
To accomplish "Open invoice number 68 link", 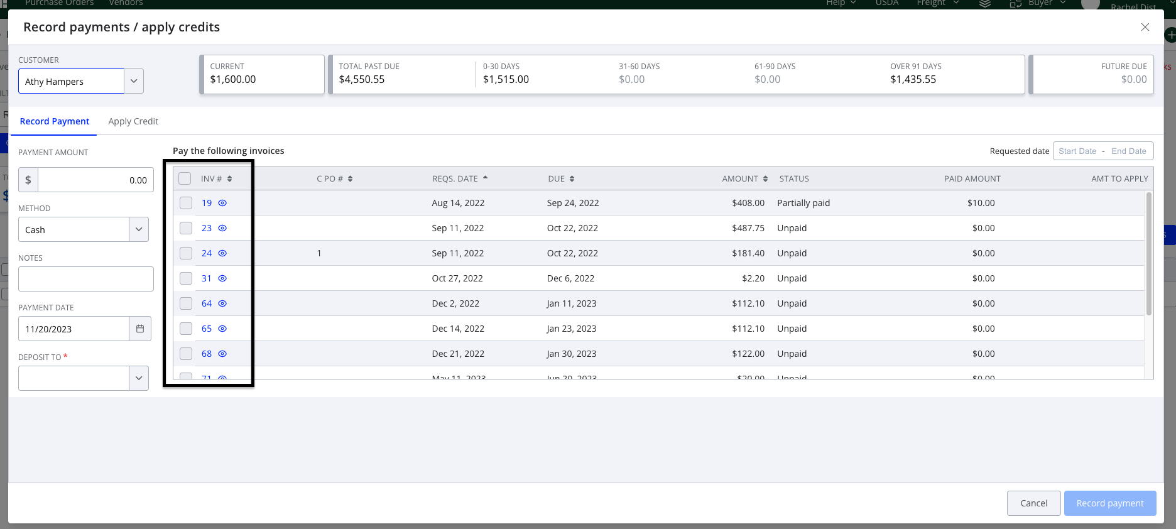I will [x=207, y=354].
